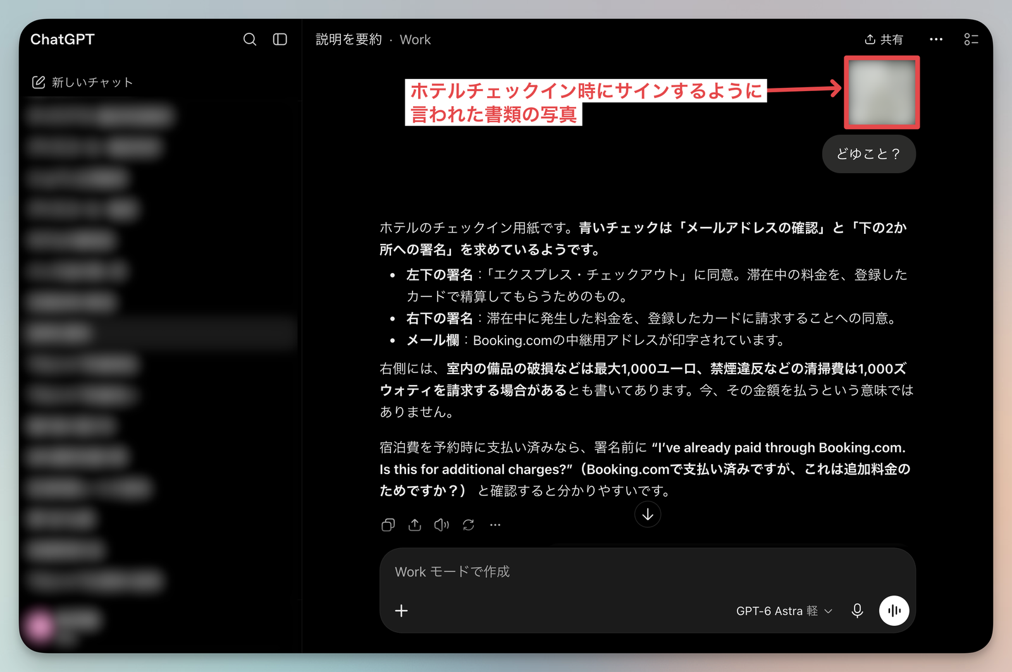
Task: Toggle the sidebar panel icon
Action: (x=280, y=39)
